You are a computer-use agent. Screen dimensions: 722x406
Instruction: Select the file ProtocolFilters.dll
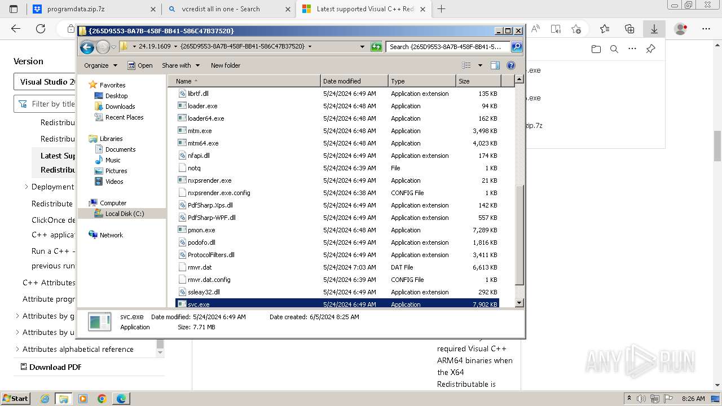(x=211, y=255)
